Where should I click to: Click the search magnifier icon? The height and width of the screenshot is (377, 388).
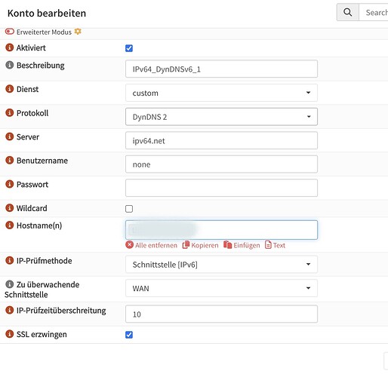(347, 12)
